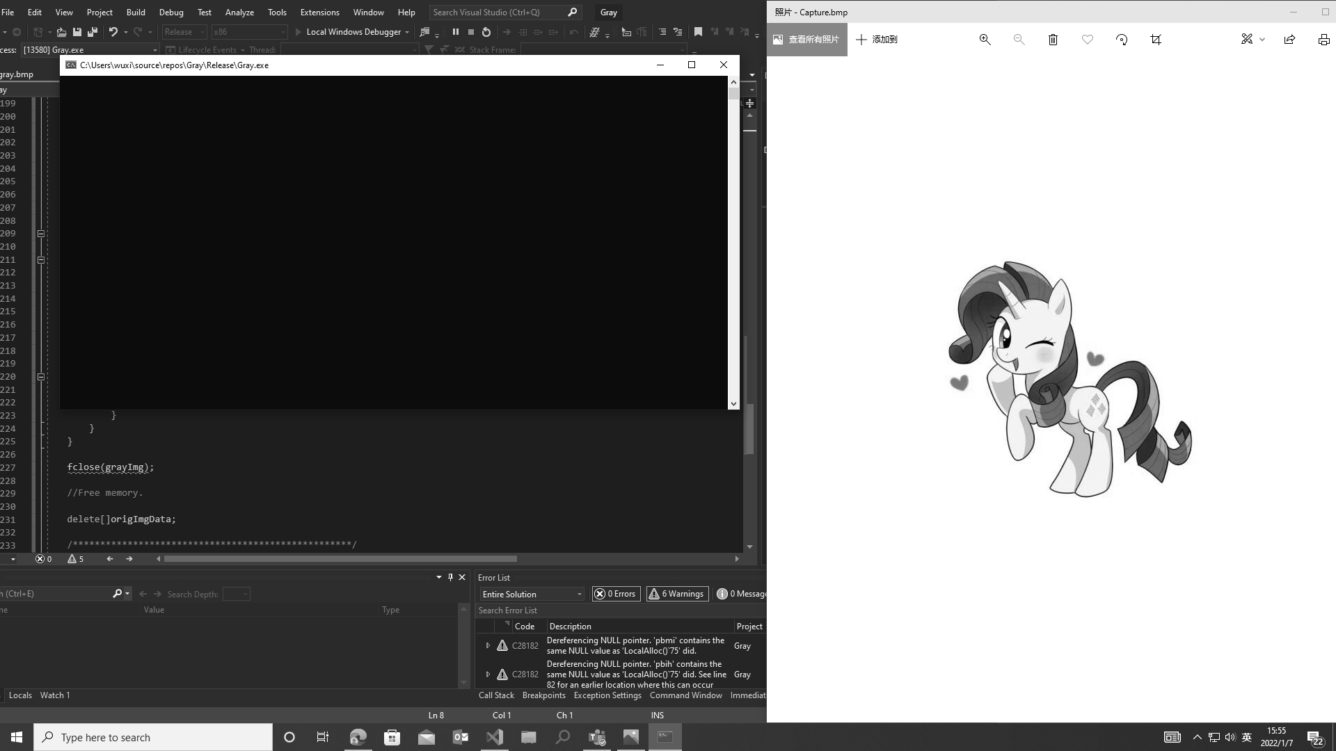
Task: Pause debugging with the Break All icon
Action: coord(456,32)
